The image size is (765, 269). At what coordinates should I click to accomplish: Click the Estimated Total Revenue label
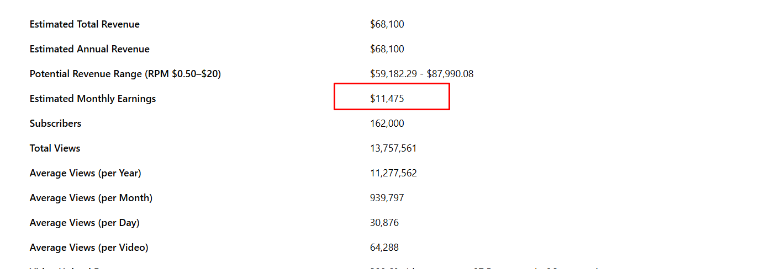(x=85, y=24)
